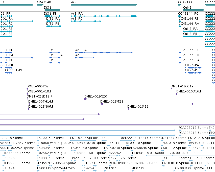Click EST EK052415.5prime
The image size is (215, 172).
tap(134, 140)
